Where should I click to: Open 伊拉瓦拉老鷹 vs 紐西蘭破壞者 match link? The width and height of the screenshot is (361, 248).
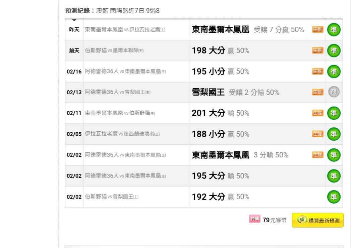122,134
